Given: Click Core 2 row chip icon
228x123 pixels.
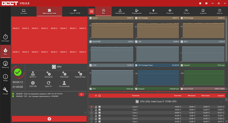Looking at the screenshot, I should (x=100, y=113).
